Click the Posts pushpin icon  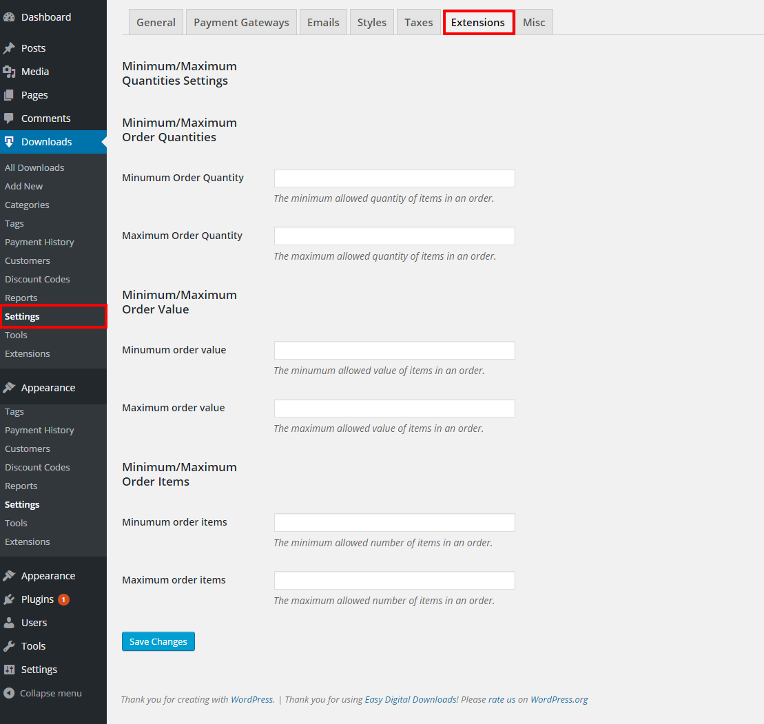point(9,48)
